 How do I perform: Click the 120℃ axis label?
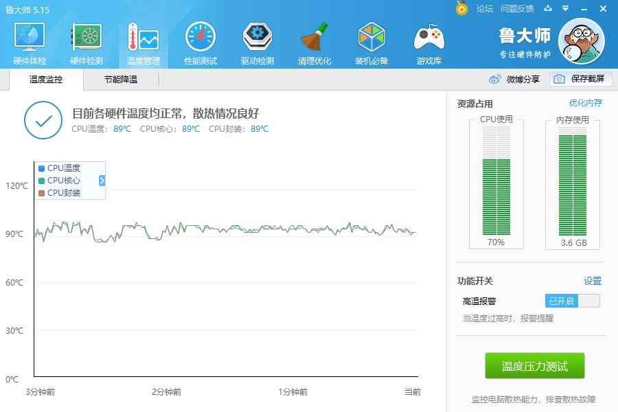pyautogui.click(x=16, y=185)
